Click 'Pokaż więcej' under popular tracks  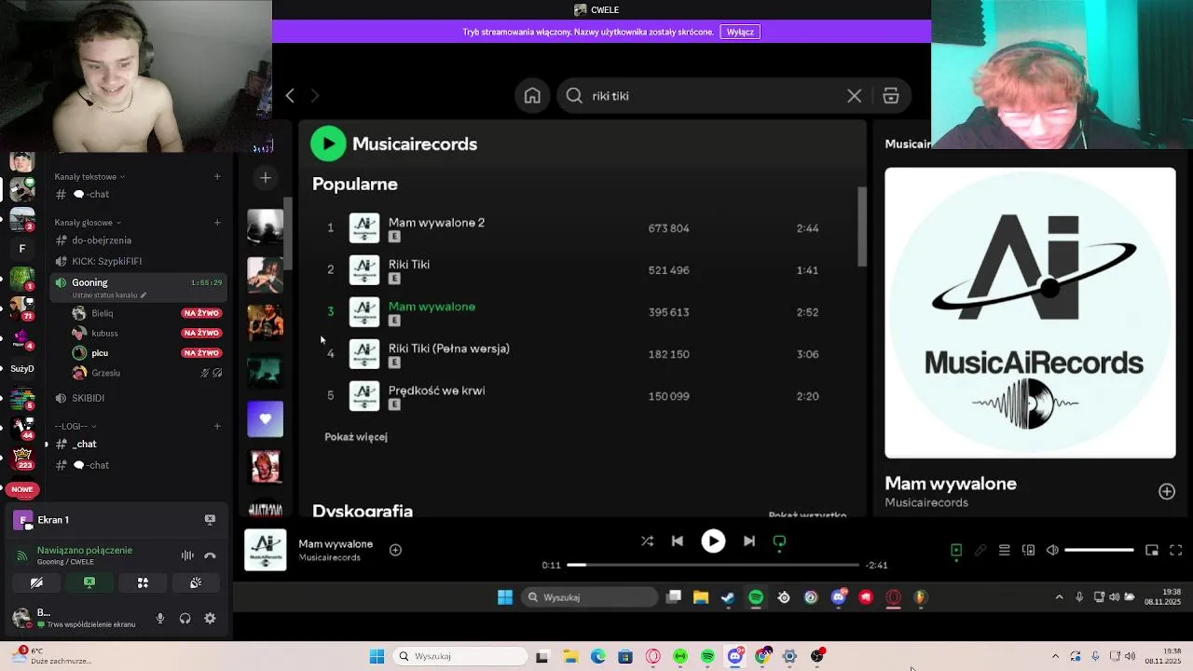[x=356, y=437]
